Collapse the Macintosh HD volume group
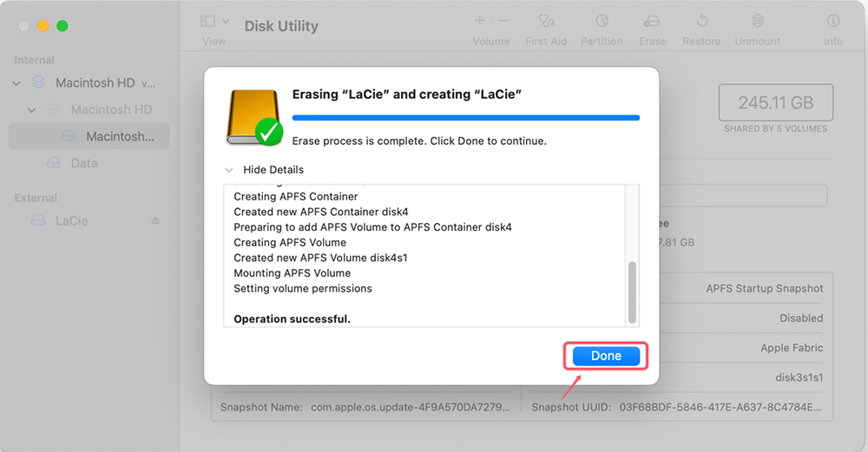This screenshot has width=868, height=452. tap(16, 83)
